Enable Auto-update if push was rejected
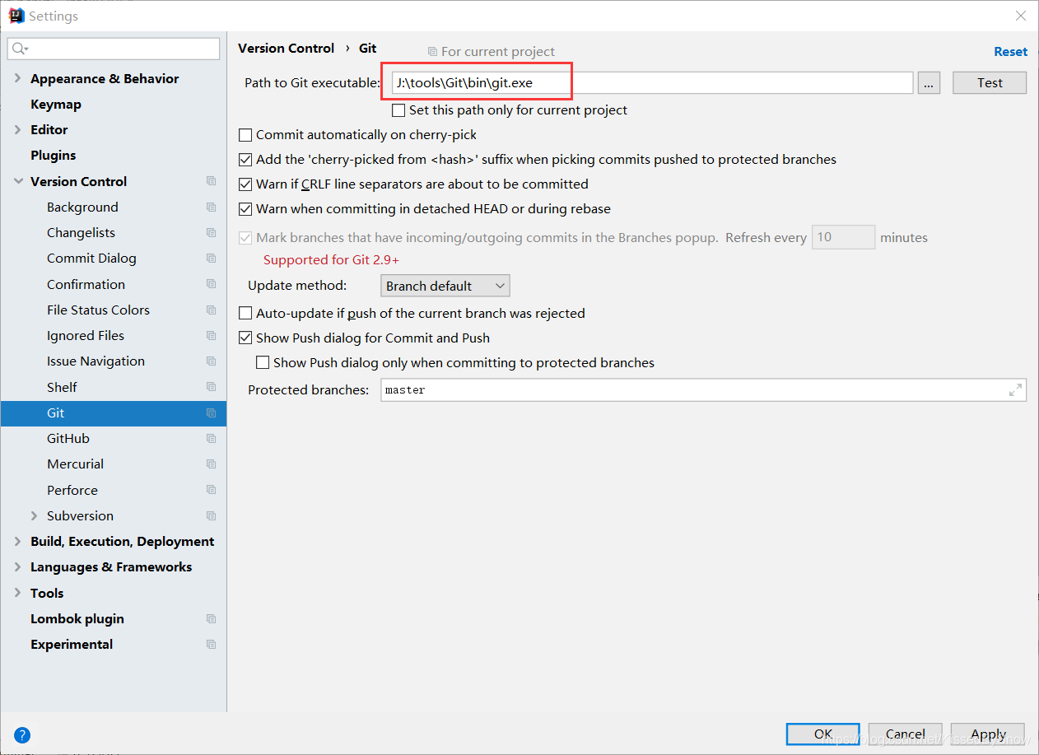Screen dimensions: 1039x755 tap(245, 313)
